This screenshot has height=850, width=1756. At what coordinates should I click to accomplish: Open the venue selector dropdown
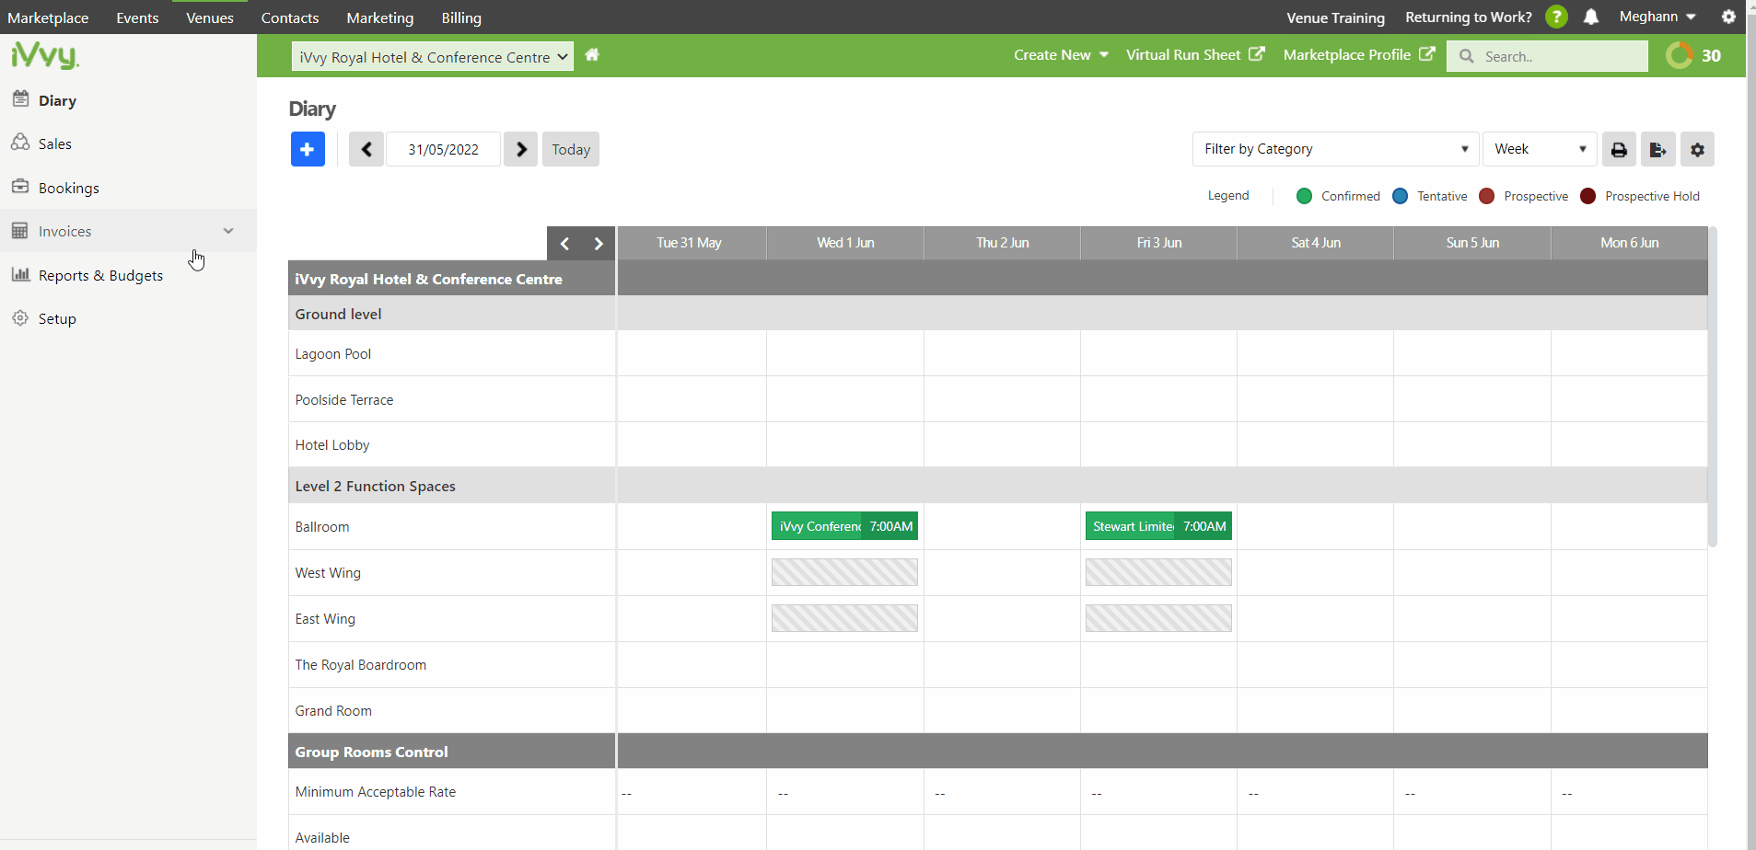433,57
